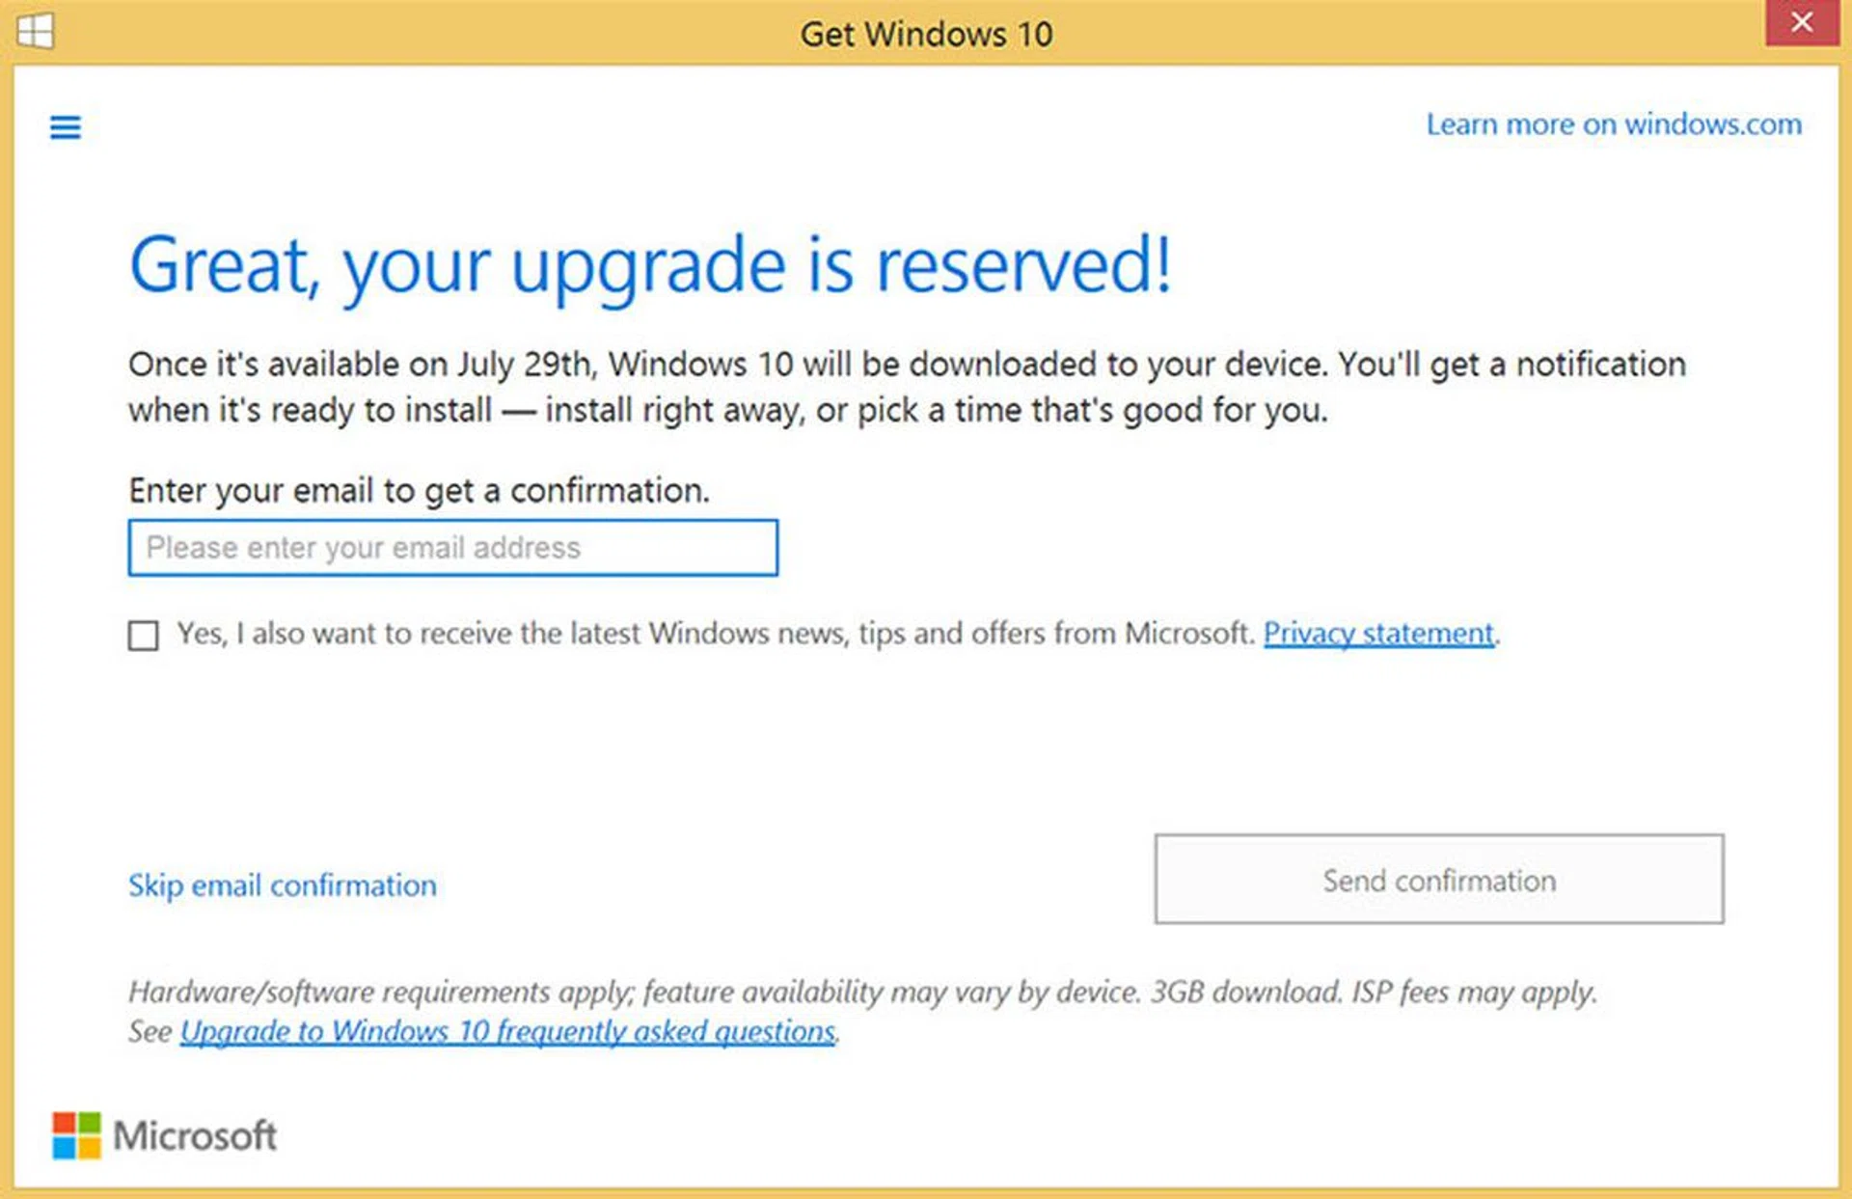Close the Get Windows 10 window
This screenshot has height=1199, width=1852.
pyautogui.click(x=1800, y=23)
